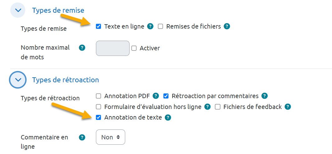Click the Types de rétroaction heading link
The image size is (332, 154).
click(x=65, y=80)
